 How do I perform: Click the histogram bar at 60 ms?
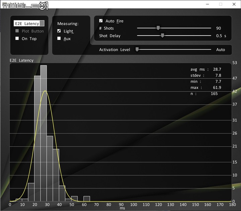point(87,199)
